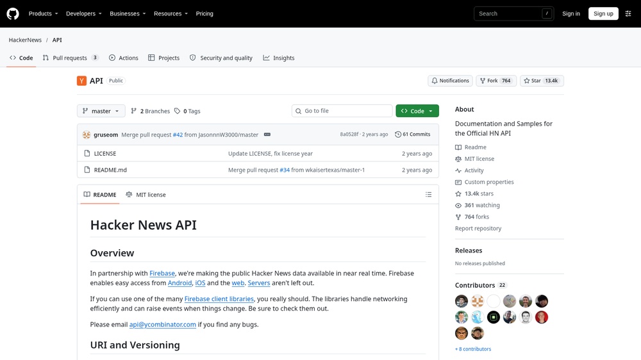The height and width of the screenshot is (360, 641).
Task: Open commit hash 8a0528f
Action: coord(349,134)
